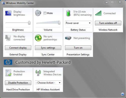Check the Mute checkbox
126x98 pixels.
pyautogui.click(x=45, y=13)
